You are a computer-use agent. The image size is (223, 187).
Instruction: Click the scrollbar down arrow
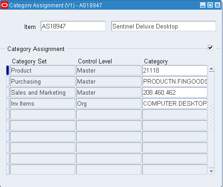click(x=212, y=171)
